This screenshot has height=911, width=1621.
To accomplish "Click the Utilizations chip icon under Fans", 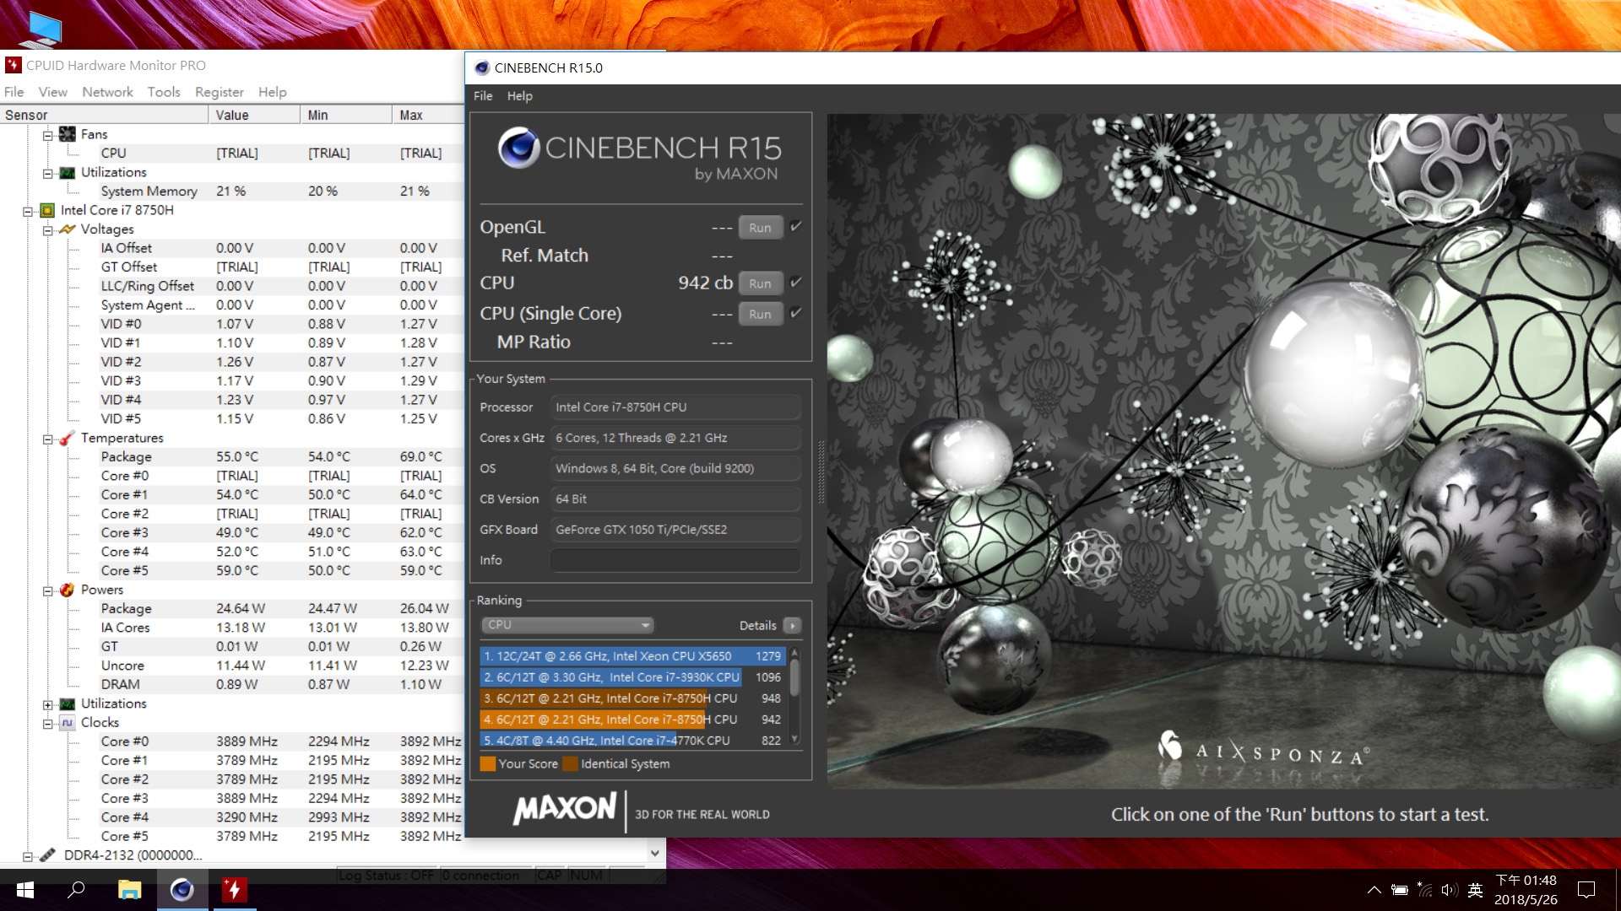I will [x=68, y=172].
